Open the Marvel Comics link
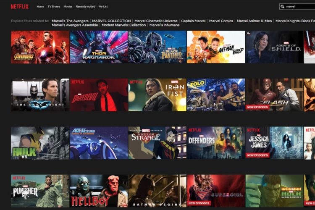The width and height of the screenshot is (315, 210). [221, 21]
